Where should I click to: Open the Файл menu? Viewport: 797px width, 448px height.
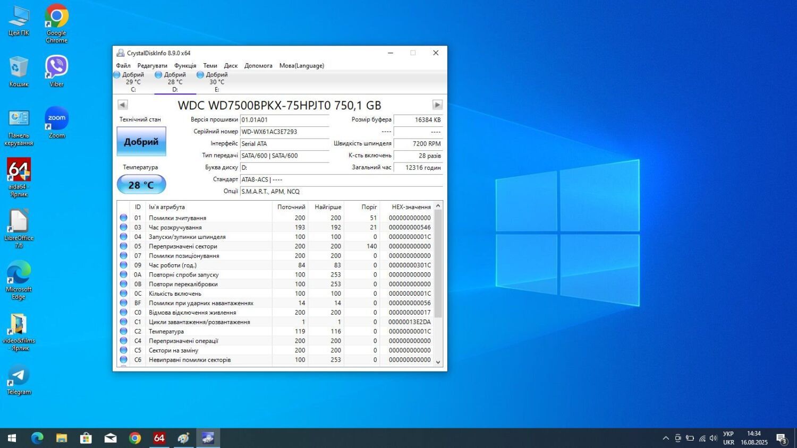[x=123, y=66]
